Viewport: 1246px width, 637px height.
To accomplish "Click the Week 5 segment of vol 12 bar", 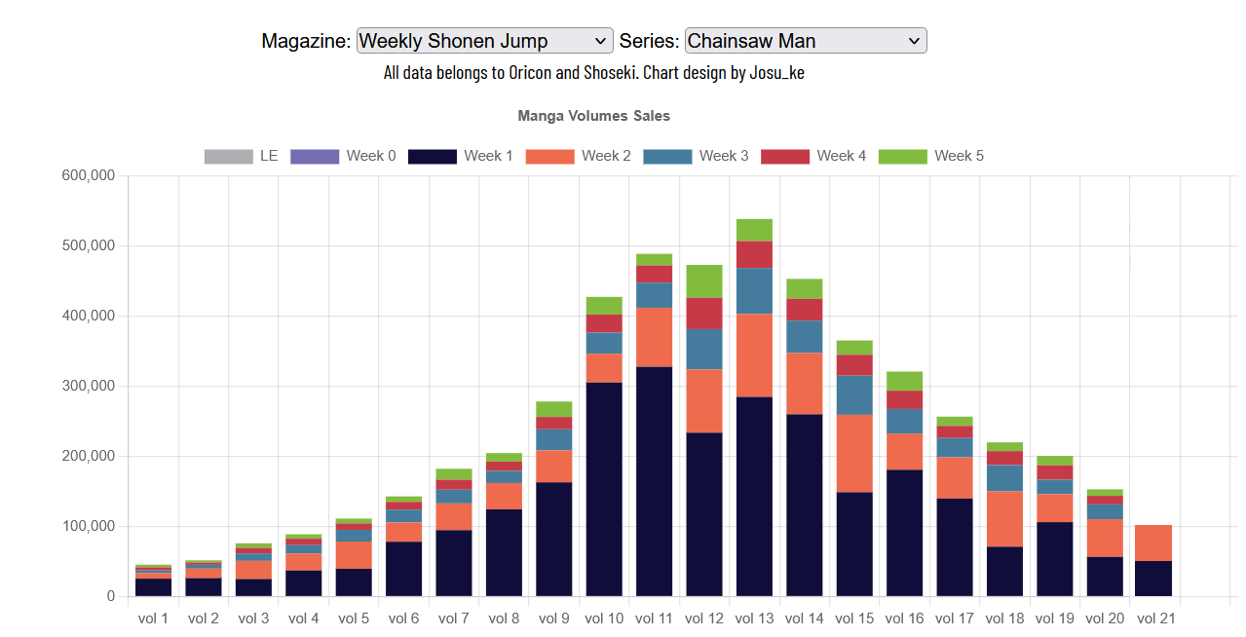I will point(704,281).
